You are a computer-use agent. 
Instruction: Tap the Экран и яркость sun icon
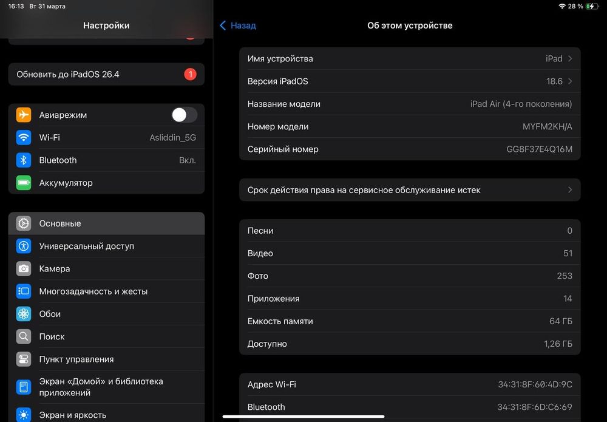(24, 415)
